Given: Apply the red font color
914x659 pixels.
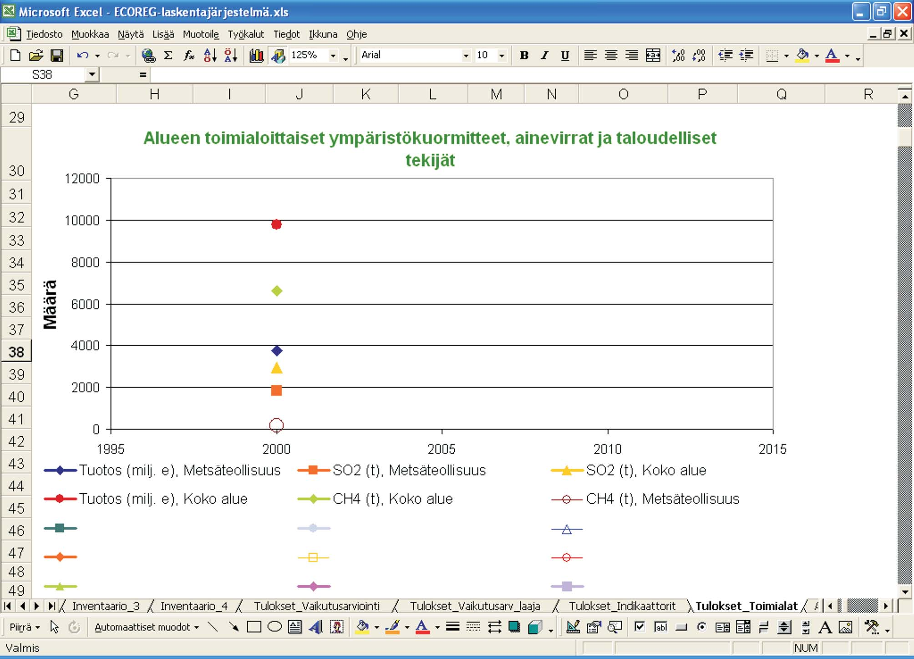Looking at the screenshot, I should pyautogui.click(x=832, y=56).
